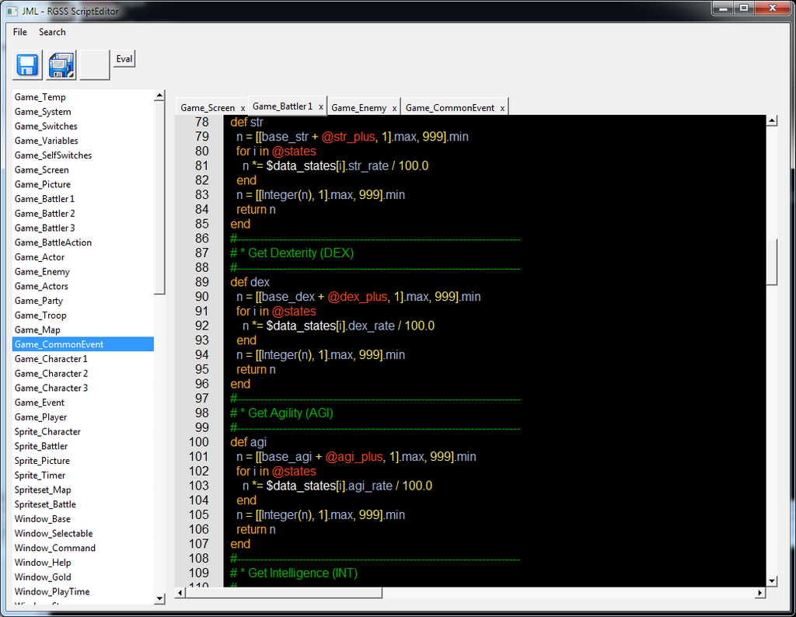Select Game_Enemy in the script list
Screen dimensions: 796x617
click(x=82, y=271)
